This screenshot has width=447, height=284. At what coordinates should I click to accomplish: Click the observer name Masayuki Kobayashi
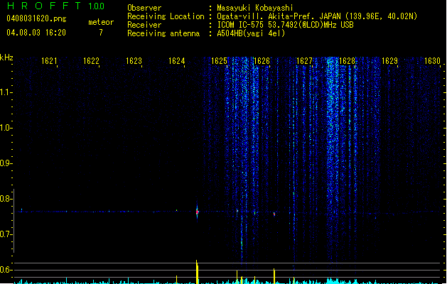[x=254, y=8]
